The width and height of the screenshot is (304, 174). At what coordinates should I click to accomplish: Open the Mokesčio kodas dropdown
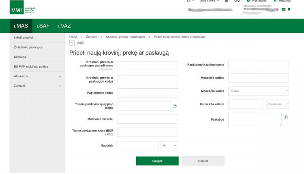click(x=259, y=91)
